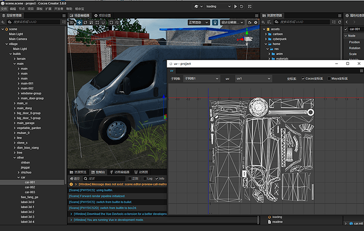
Task: Toggle the scene light bulb icon
Action: click(215, 23)
